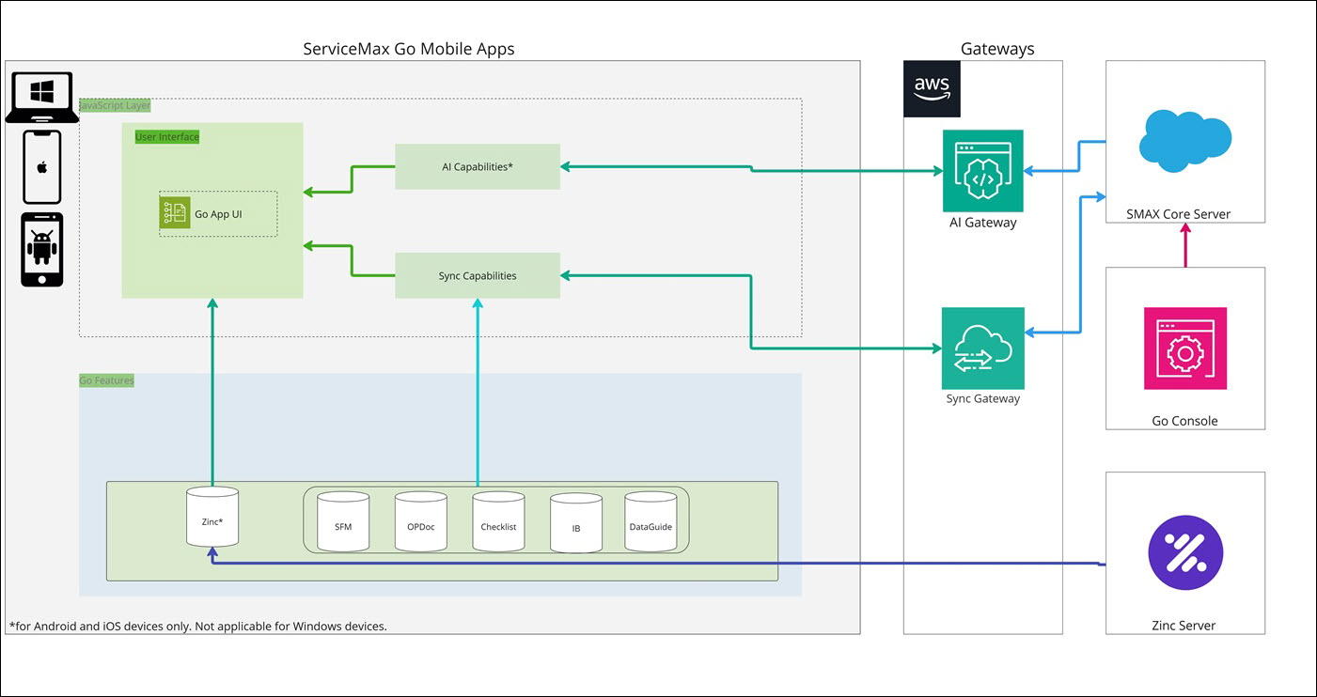This screenshot has height=697, width=1317.
Task: Select the IB database cylinder
Action: click(576, 523)
